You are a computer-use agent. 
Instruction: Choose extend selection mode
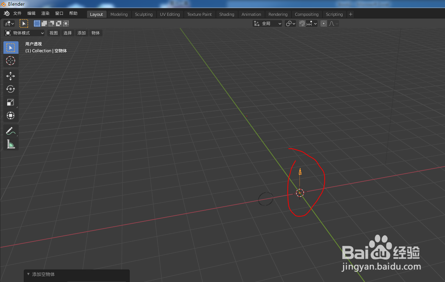click(44, 23)
